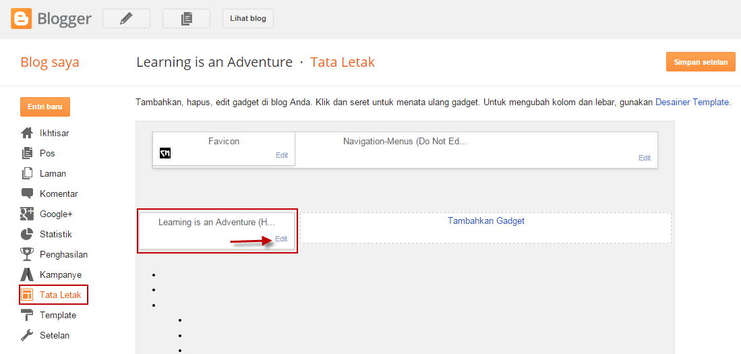The height and width of the screenshot is (354, 741).
Task: Click the Blogger logo icon
Action: tap(21, 18)
